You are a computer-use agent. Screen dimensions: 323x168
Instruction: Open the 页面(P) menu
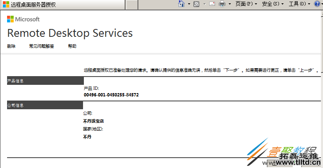[x=246, y=4]
